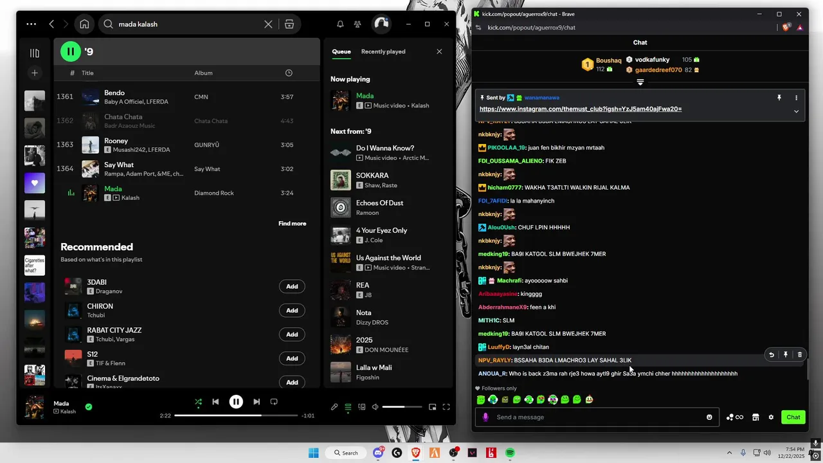Toggle shuffle in the player bar
Image resolution: width=823 pixels, height=463 pixels.
(198, 402)
